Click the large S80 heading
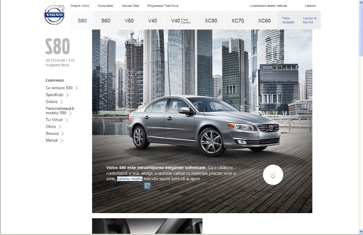 point(58,46)
